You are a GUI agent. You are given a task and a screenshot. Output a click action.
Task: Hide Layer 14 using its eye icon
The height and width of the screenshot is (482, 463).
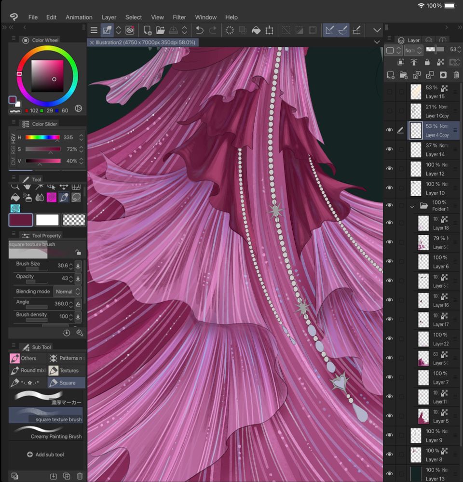[389, 149]
